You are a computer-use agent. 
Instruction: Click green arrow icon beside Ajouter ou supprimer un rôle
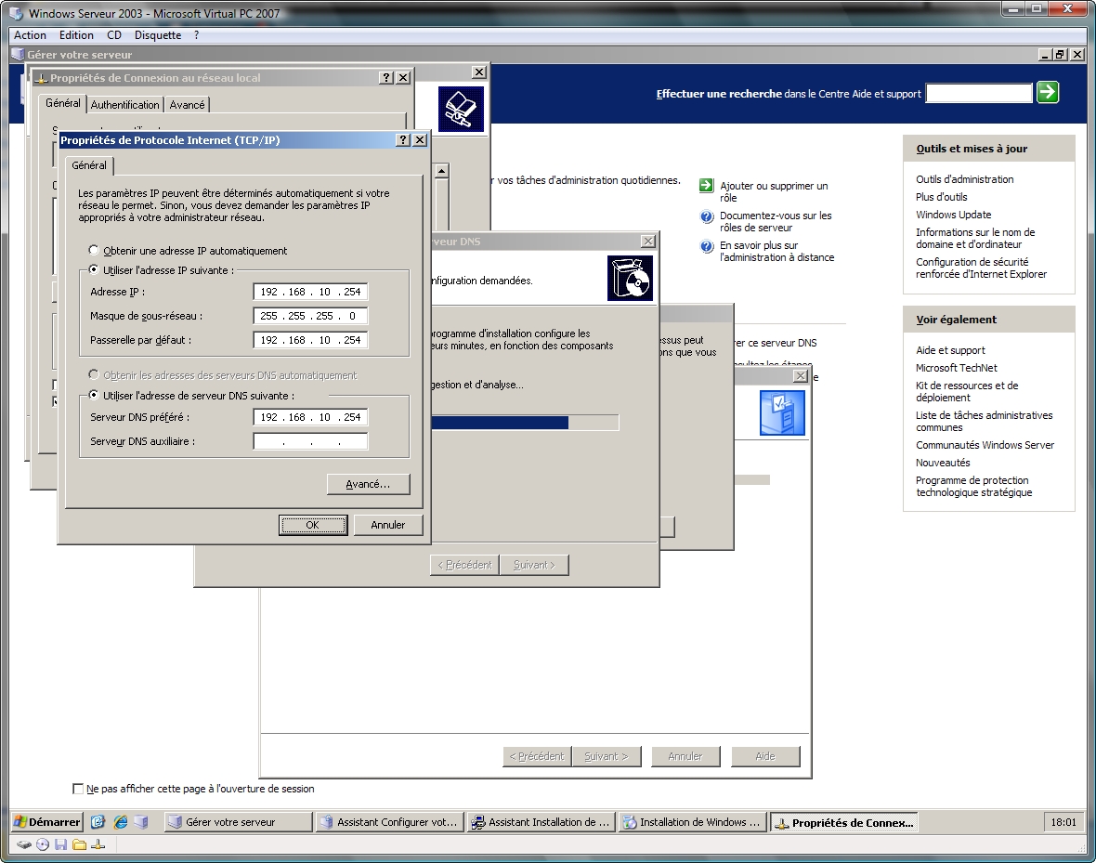pyautogui.click(x=707, y=186)
